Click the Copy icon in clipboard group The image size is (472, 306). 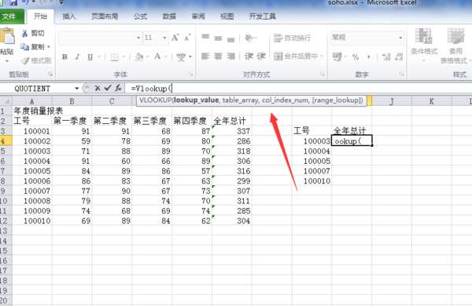click(x=24, y=47)
